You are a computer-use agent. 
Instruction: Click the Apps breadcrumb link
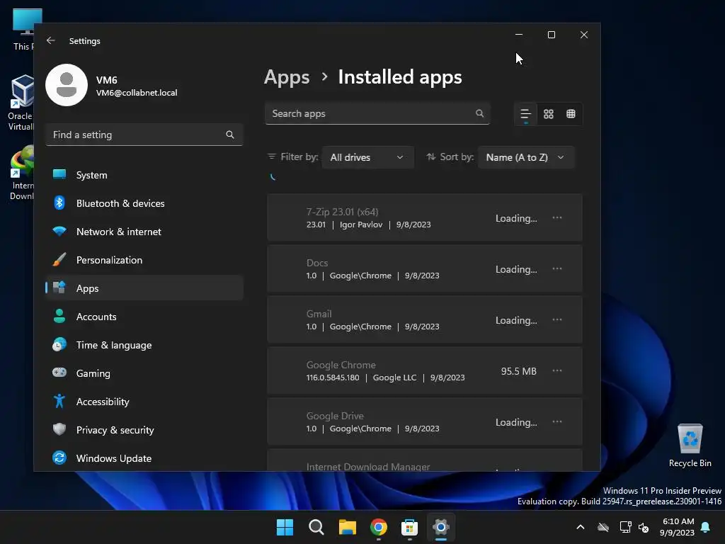(287, 77)
